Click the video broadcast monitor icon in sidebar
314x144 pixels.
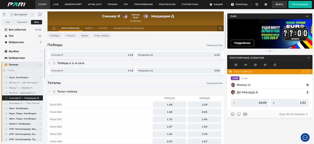[x=40, y=14]
